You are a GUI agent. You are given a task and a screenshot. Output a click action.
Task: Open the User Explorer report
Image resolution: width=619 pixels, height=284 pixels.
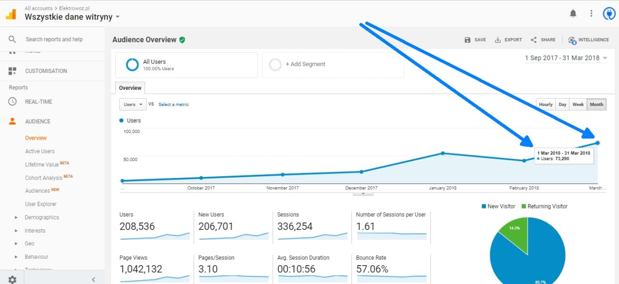coord(41,204)
